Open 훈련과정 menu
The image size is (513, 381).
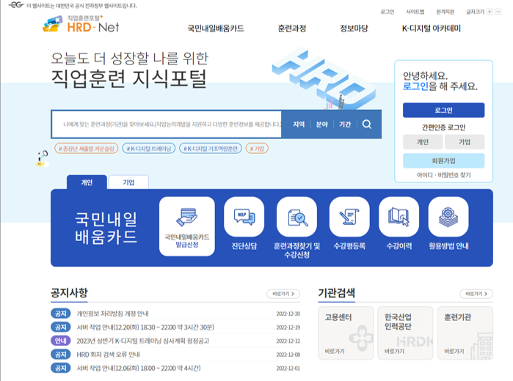pyautogui.click(x=292, y=29)
